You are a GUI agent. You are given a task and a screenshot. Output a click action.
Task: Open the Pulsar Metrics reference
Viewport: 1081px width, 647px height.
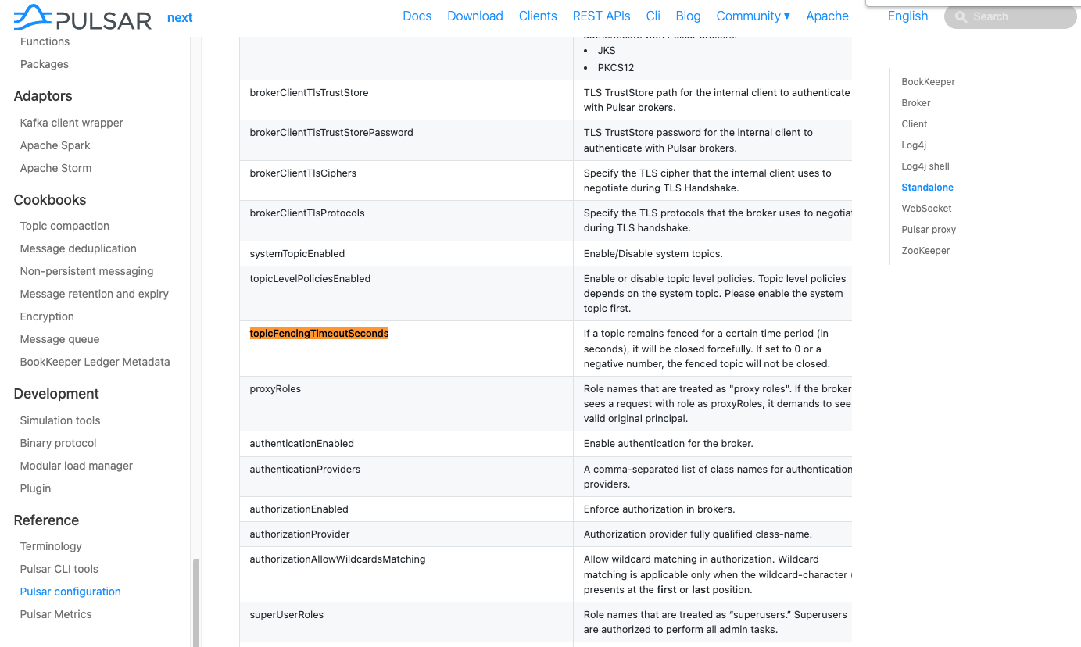point(56,614)
